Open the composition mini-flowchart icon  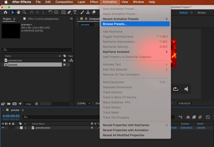[x=180, y=117]
